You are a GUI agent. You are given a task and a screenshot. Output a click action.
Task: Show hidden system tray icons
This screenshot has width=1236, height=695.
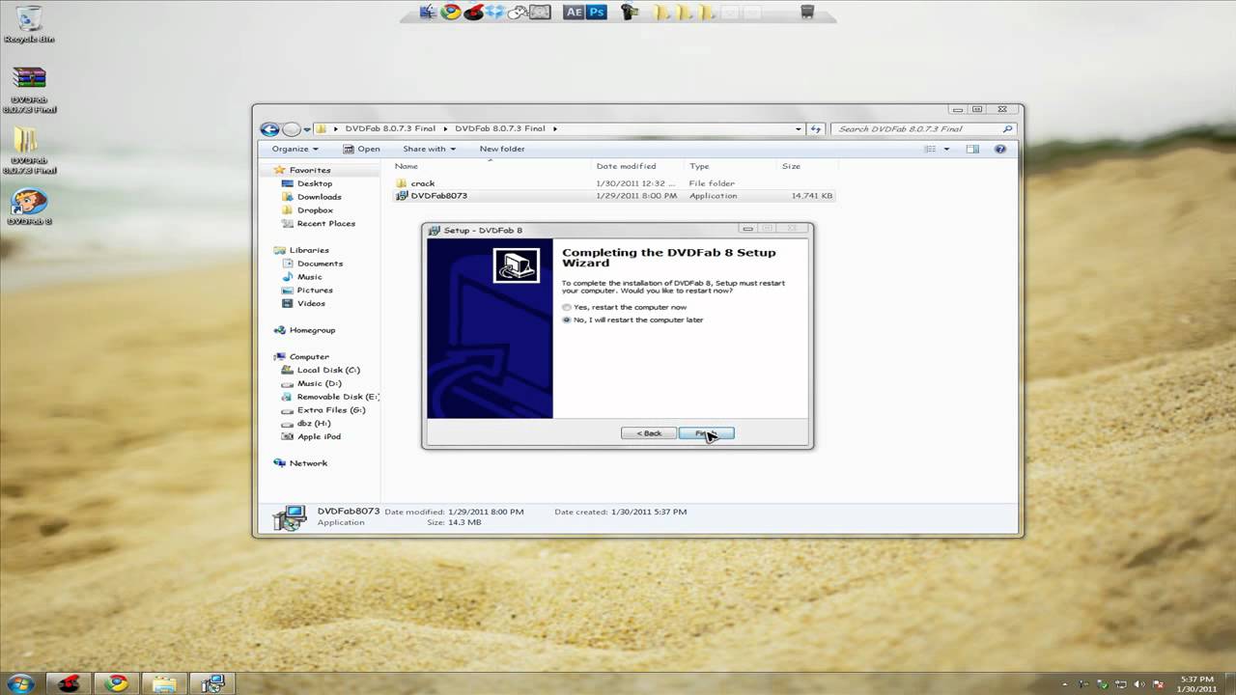[1065, 683]
